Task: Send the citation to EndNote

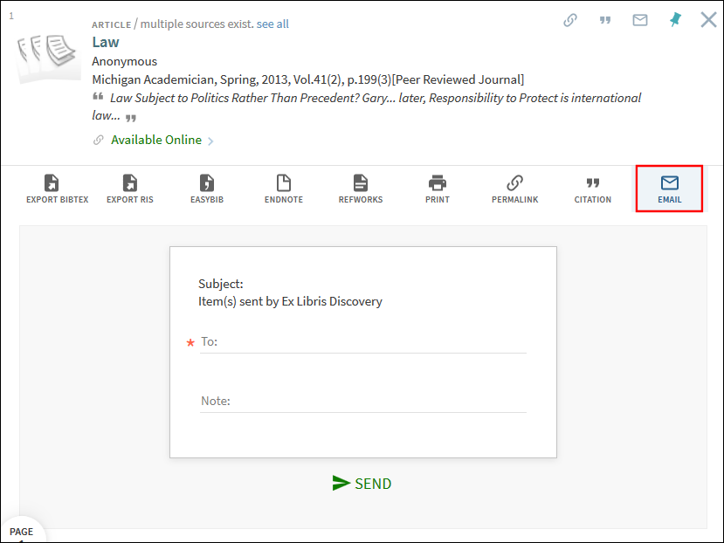Action: pyautogui.click(x=283, y=189)
